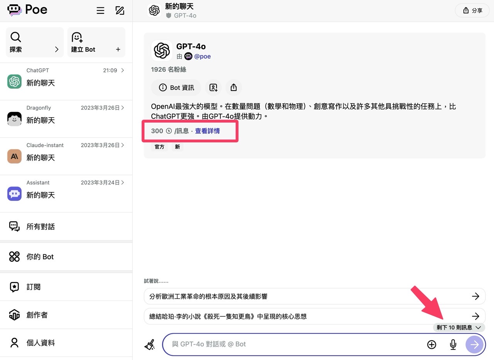Click the 創作者 chart icon
Image resolution: width=494 pixels, height=360 pixels.
click(14, 315)
